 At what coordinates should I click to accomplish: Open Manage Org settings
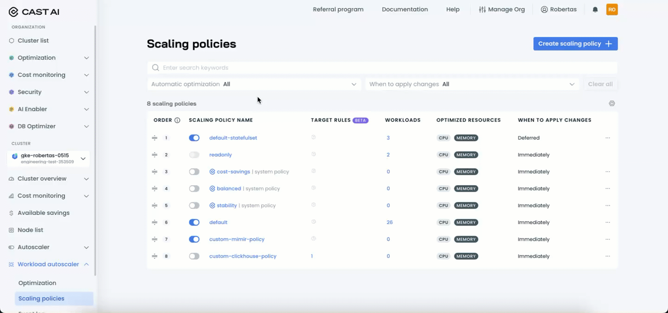(x=502, y=9)
